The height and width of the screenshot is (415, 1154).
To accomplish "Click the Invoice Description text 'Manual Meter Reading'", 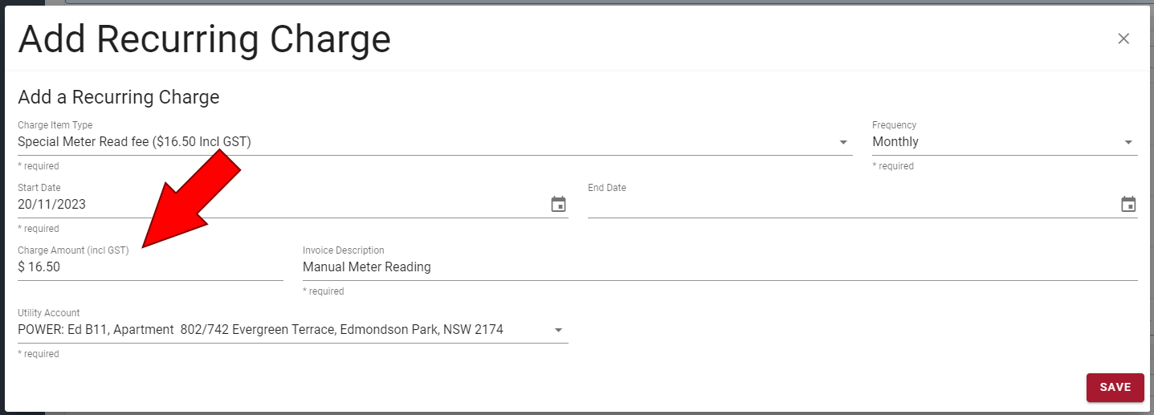I will click(x=367, y=267).
